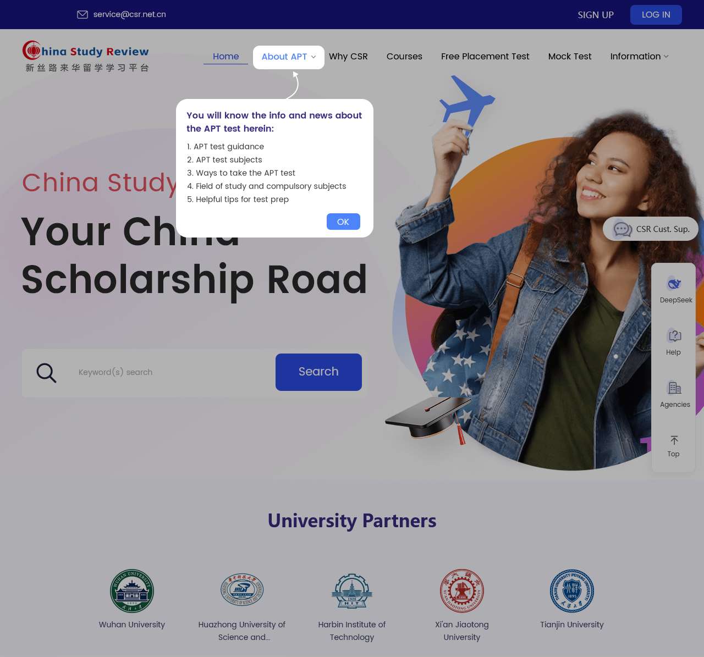The width and height of the screenshot is (704, 657).
Task: Click the magnifying glass search icon
Action: click(46, 373)
